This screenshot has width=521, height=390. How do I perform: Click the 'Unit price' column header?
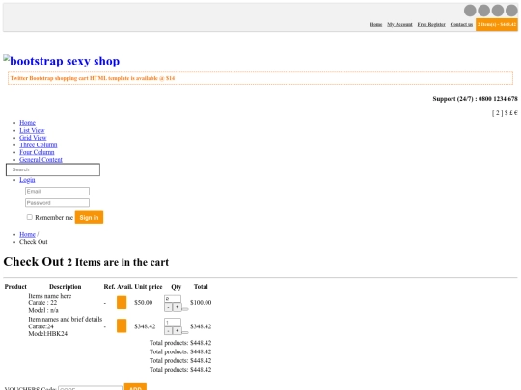[149, 287]
